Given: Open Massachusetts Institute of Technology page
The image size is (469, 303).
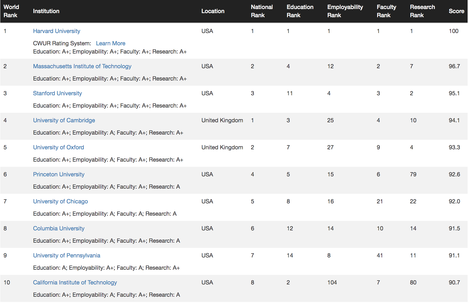Looking at the screenshot, I should coord(82,66).
